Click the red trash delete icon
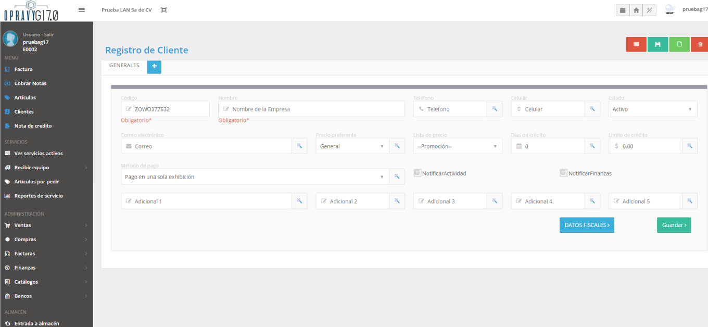 [x=701, y=44]
